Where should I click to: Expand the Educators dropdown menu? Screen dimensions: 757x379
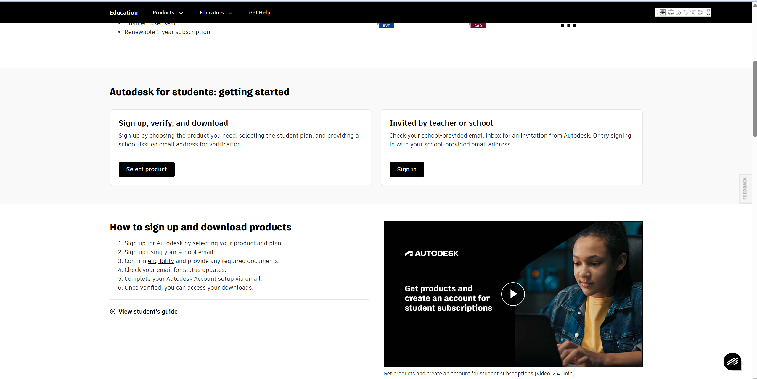216,13
